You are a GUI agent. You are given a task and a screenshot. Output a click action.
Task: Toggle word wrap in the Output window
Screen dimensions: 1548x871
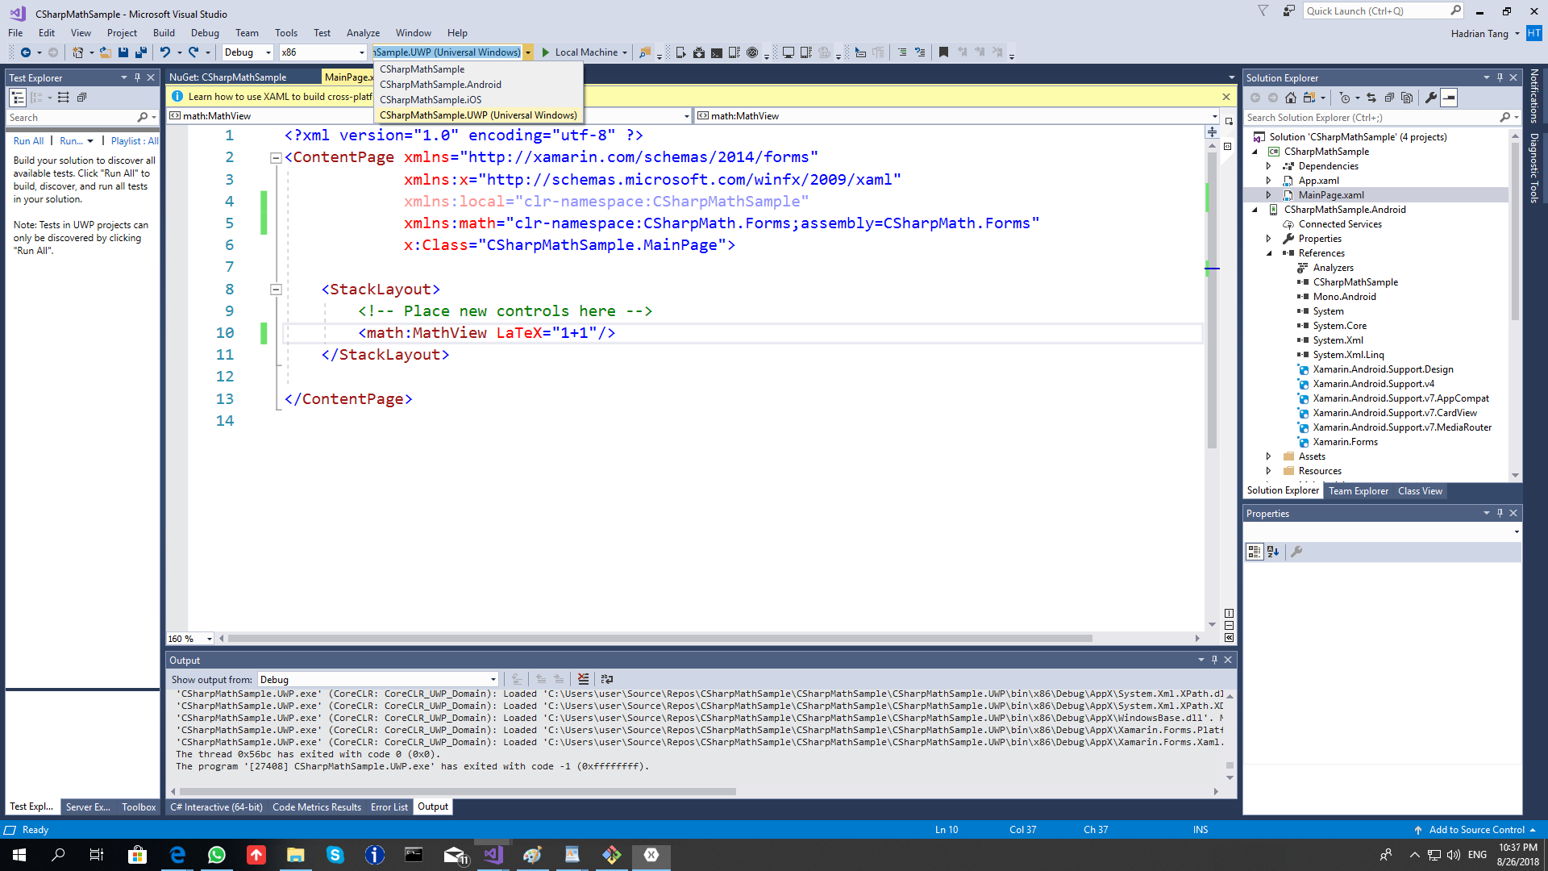click(x=607, y=679)
